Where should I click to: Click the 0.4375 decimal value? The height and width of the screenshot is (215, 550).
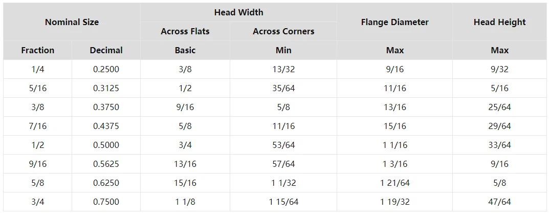click(106, 126)
